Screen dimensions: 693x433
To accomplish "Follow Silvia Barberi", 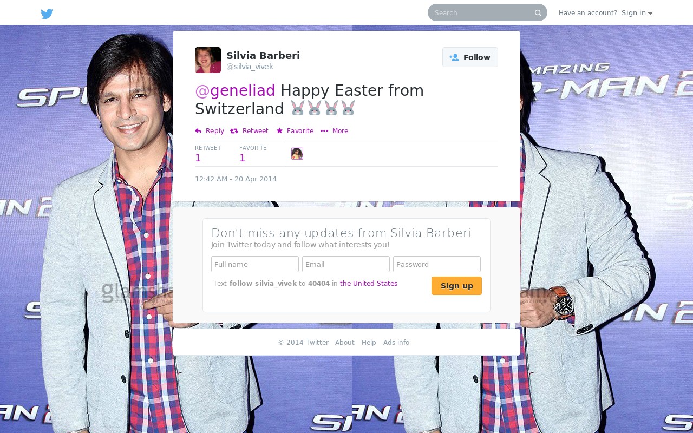I will coord(470,57).
